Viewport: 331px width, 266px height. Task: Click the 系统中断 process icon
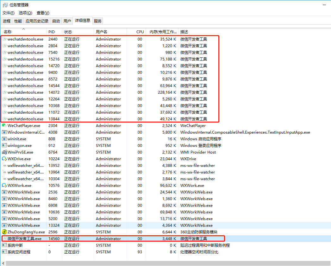coord(4,245)
